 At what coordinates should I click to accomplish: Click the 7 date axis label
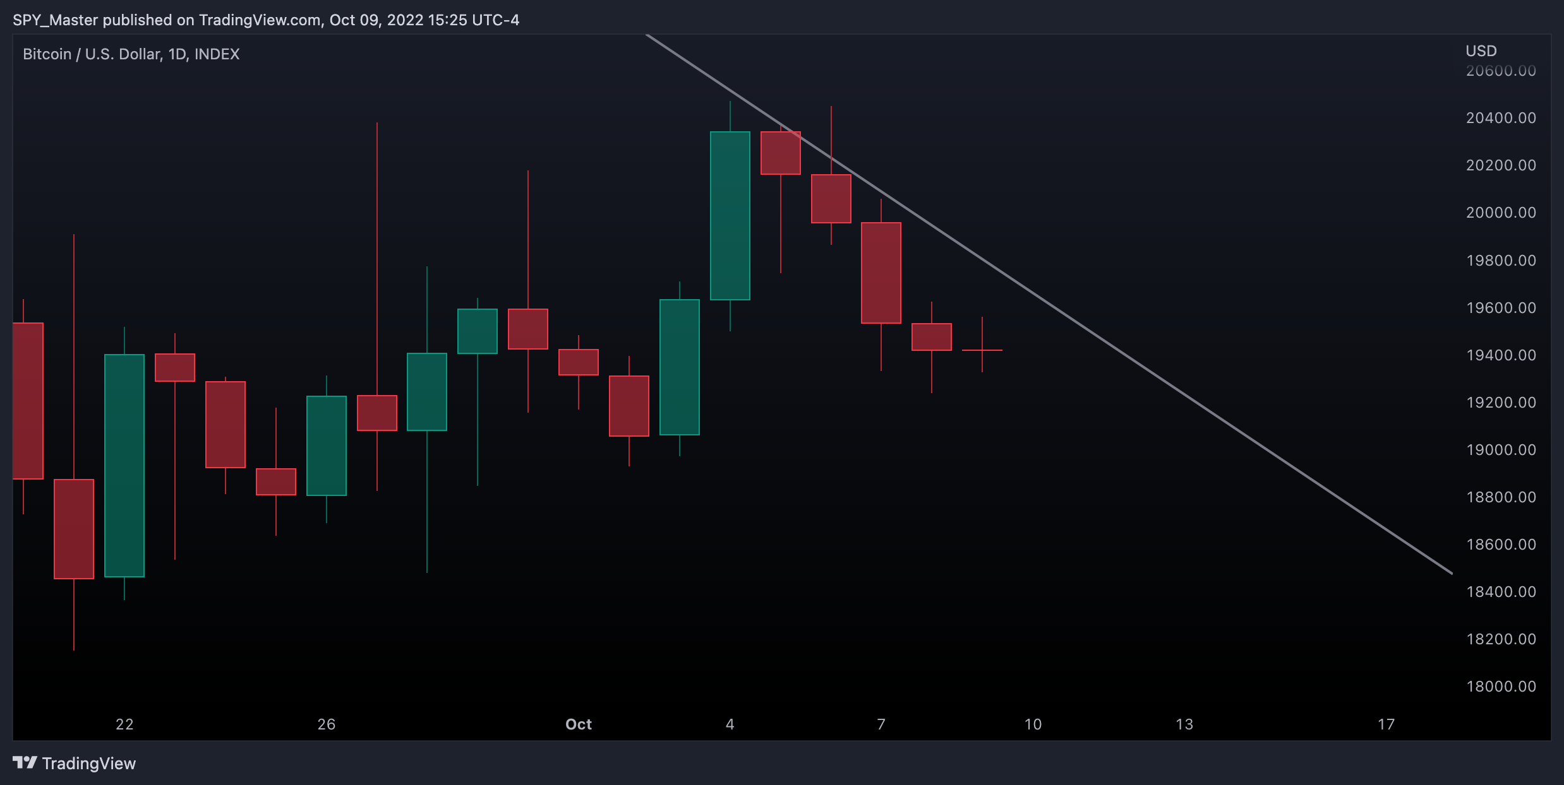[x=881, y=724]
